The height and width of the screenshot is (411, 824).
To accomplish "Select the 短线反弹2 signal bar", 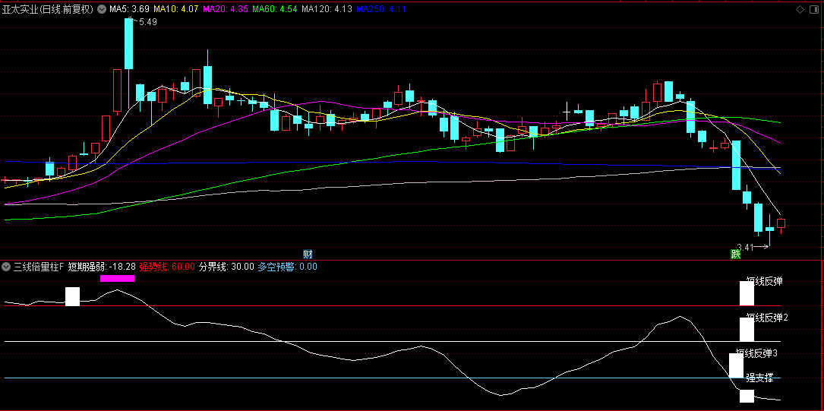I will 747,329.
